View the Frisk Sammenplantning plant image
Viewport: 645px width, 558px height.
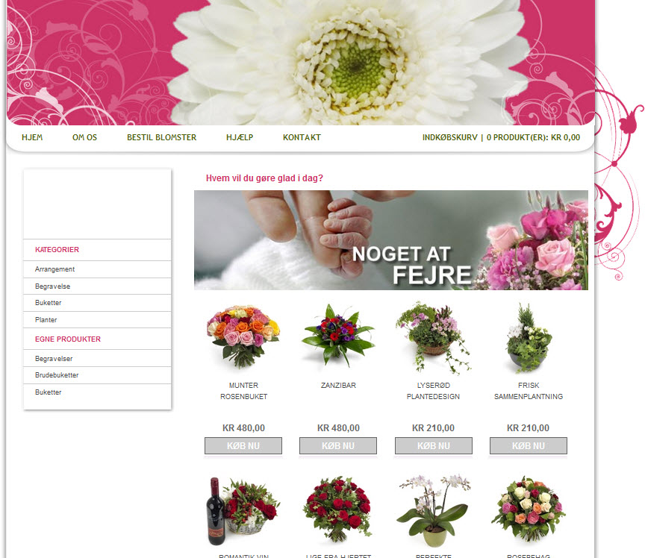529,338
